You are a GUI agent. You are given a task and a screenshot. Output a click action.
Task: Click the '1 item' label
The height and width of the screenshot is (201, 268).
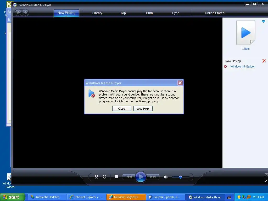246,49
